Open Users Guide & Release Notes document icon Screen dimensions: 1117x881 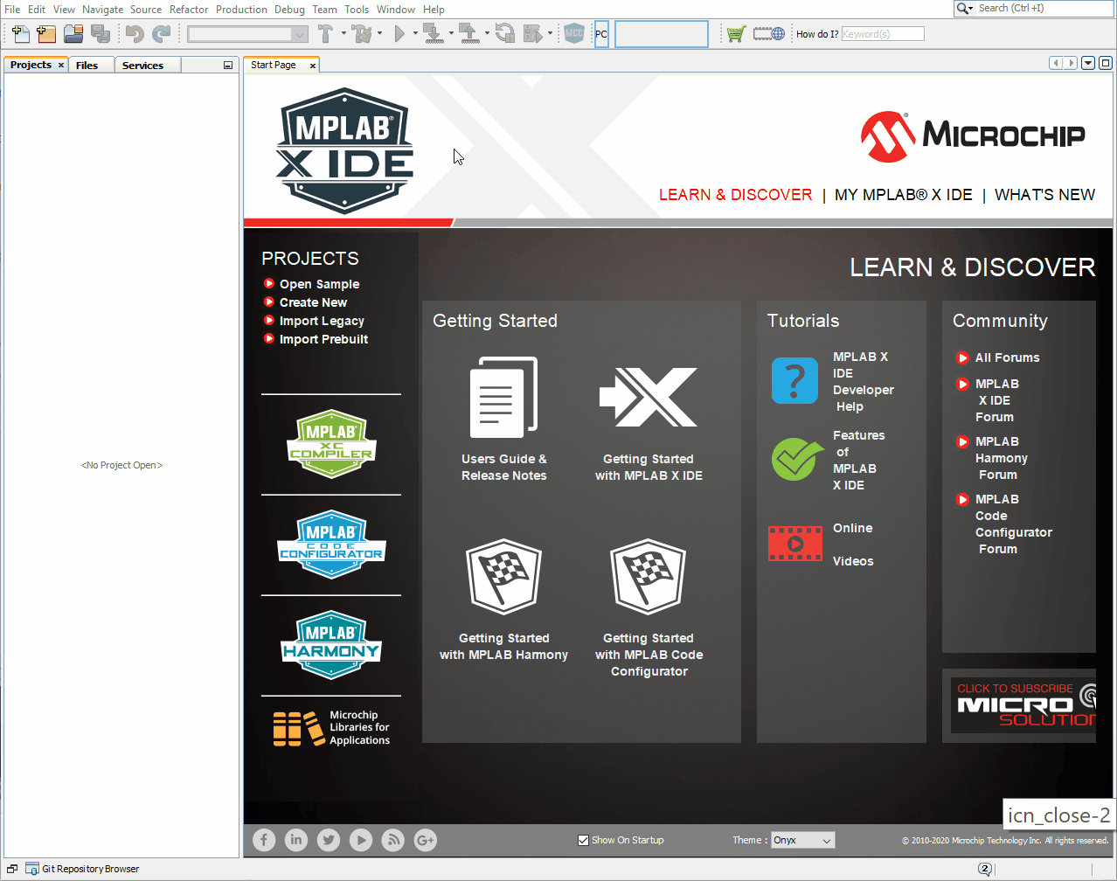[x=503, y=398]
